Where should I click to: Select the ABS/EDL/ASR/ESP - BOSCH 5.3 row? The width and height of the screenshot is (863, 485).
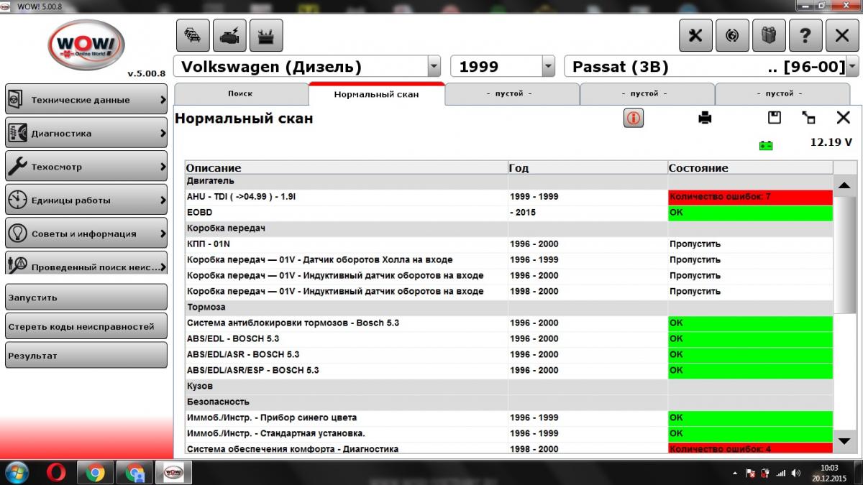pyautogui.click(x=509, y=371)
